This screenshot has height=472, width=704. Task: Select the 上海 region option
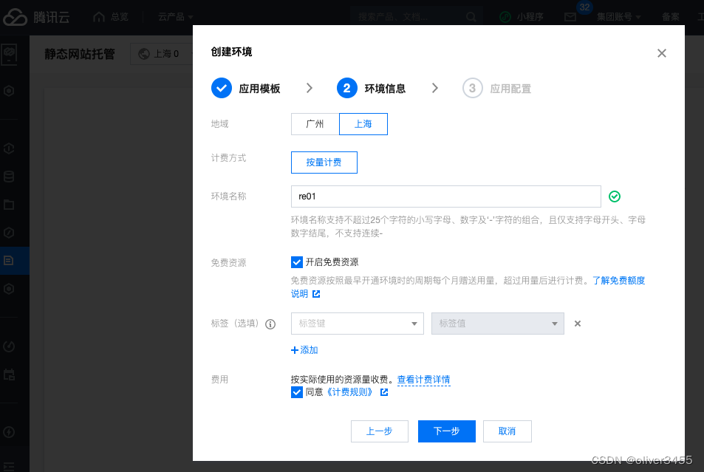click(x=363, y=123)
